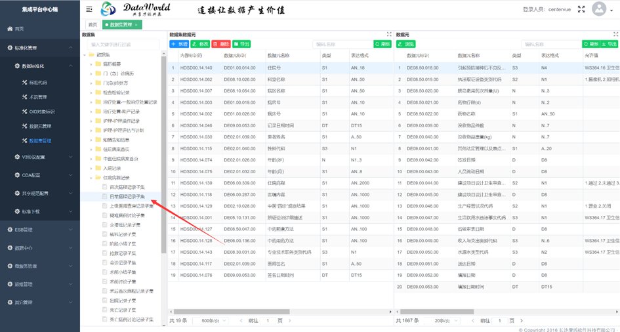Select 首次病程记录子集 tree item
Viewport: 620px width, 332px height.
(x=127, y=188)
